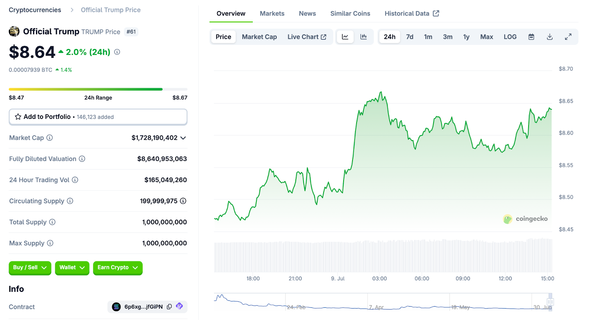The image size is (593, 320).
Task: Toggle the LOG scale option
Action: tap(510, 37)
